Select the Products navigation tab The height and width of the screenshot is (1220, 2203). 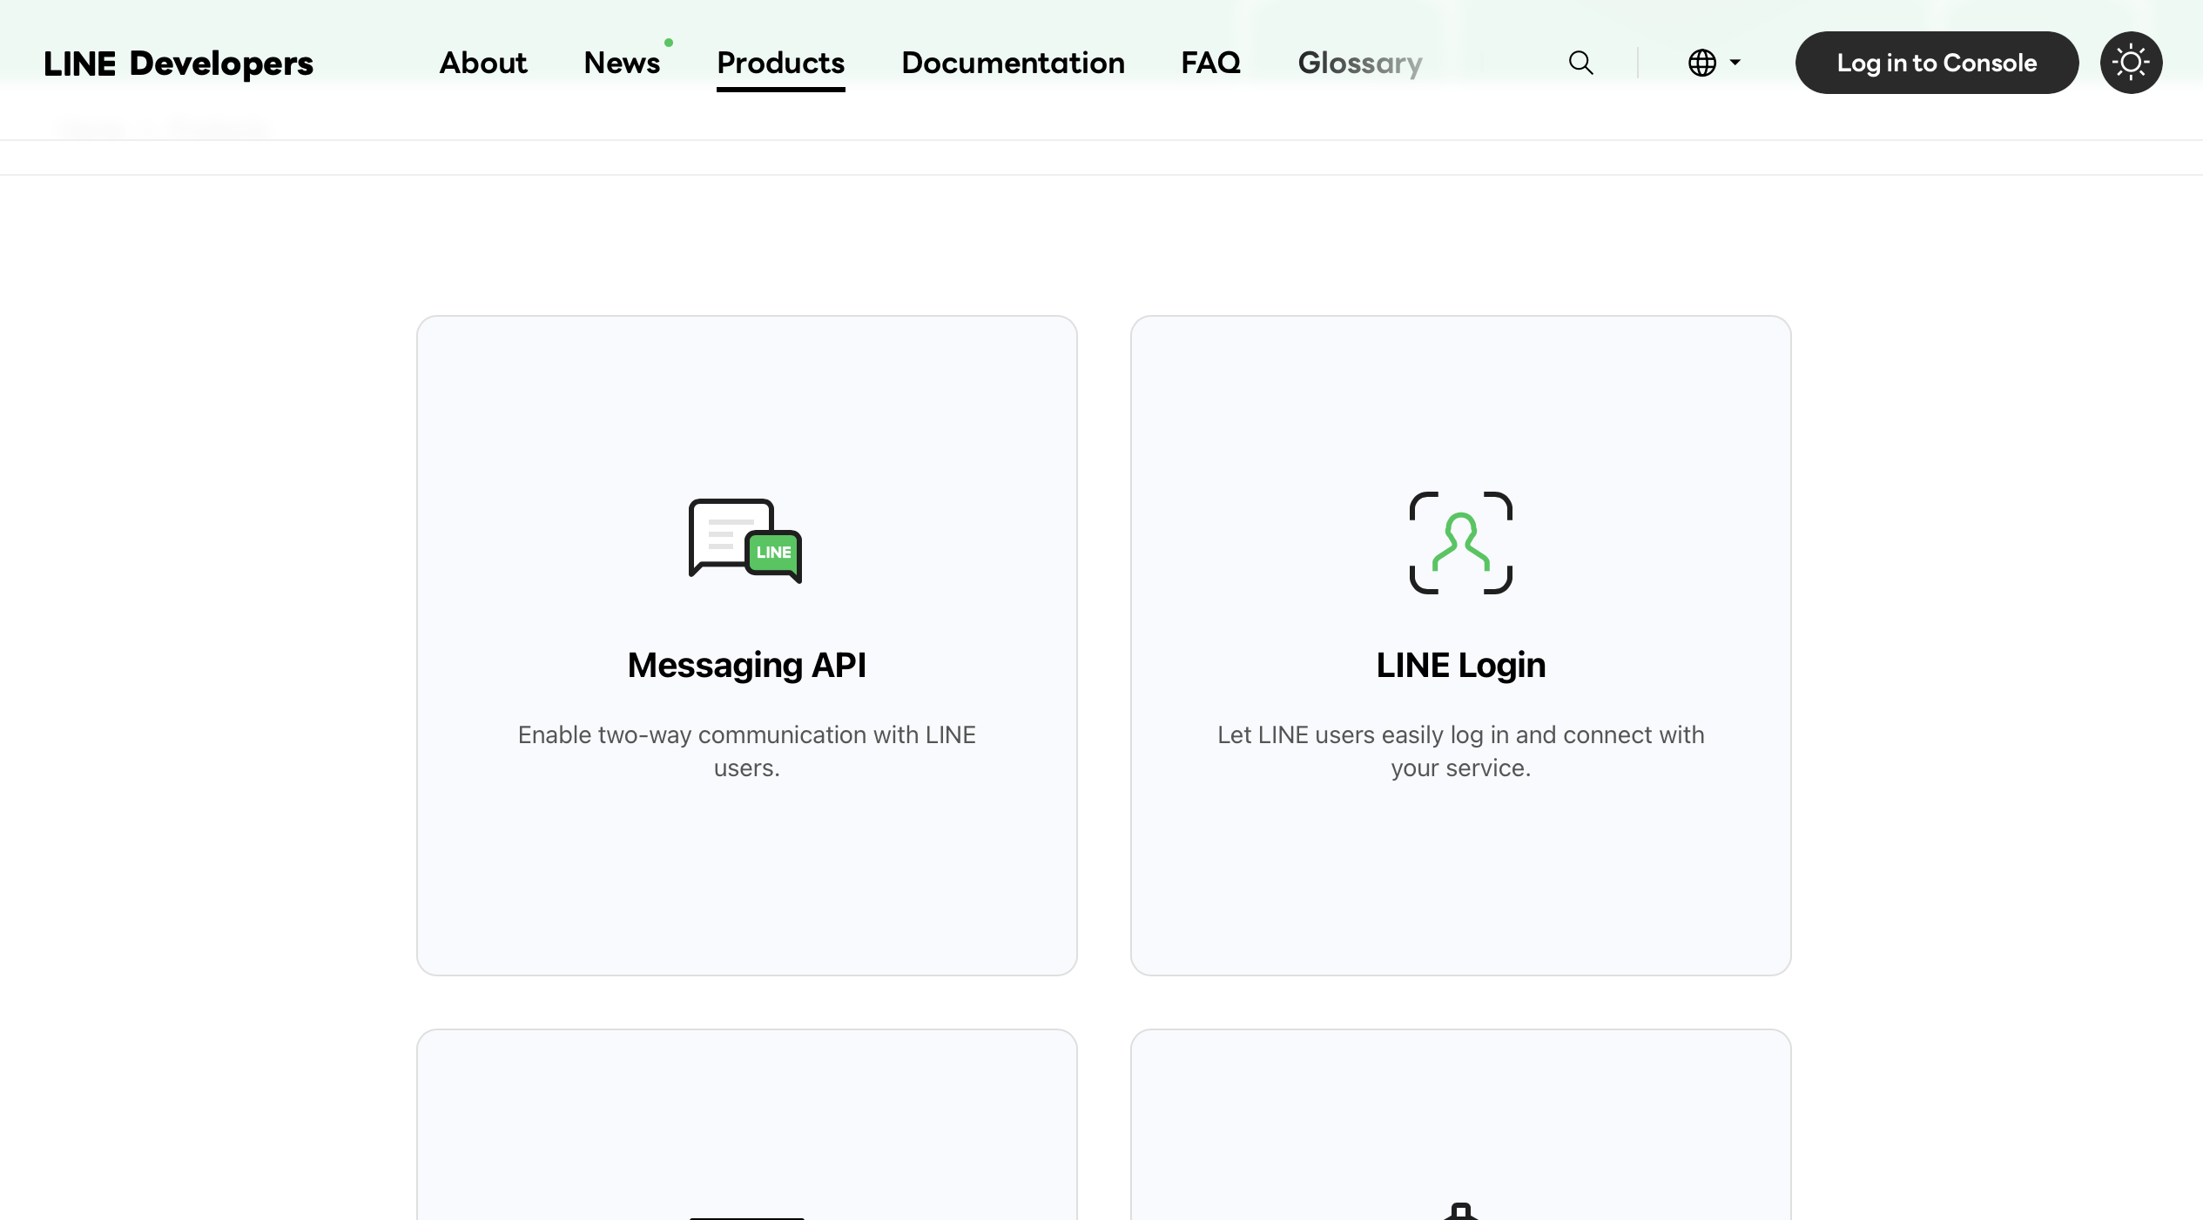[780, 63]
